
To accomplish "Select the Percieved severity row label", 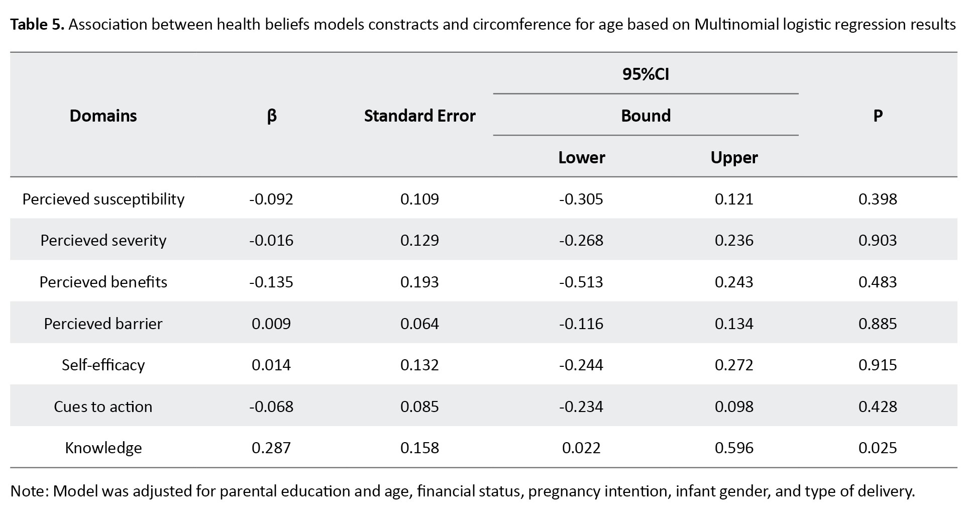I will 103,240.
